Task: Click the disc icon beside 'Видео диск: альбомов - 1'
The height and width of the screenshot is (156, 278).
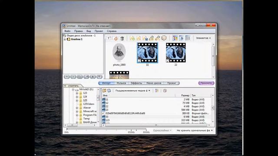Action: coord(65,36)
